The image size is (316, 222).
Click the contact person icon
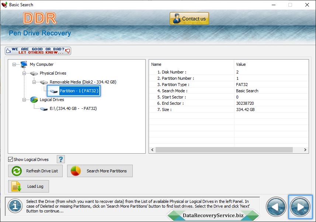[x=177, y=18]
